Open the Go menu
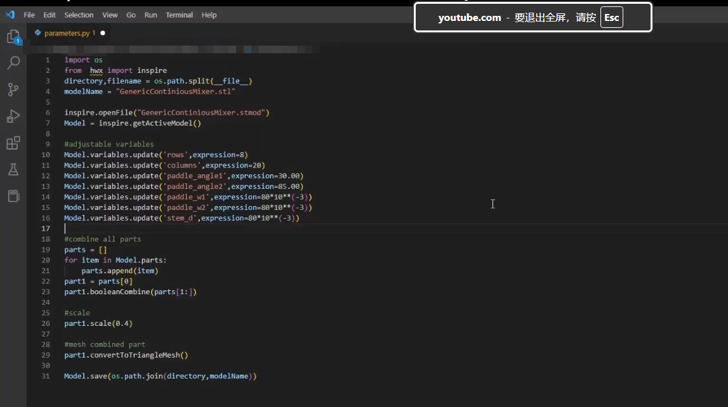The height and width of the screenshot is (407, 728). 131,15
